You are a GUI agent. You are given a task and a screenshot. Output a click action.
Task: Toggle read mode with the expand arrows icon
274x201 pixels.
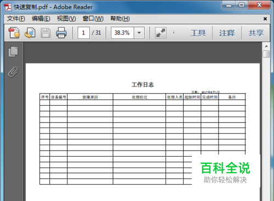[x=161, y=33]
